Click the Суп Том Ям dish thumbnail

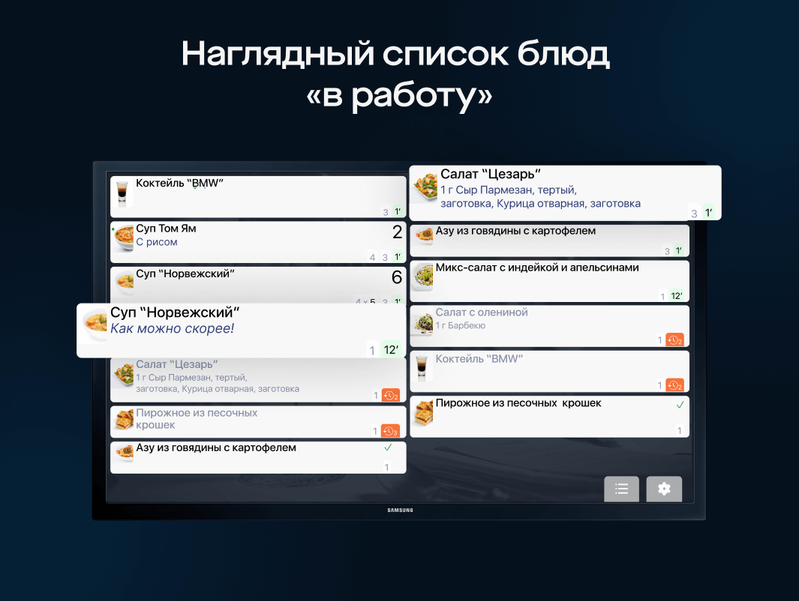coord(124,239)
